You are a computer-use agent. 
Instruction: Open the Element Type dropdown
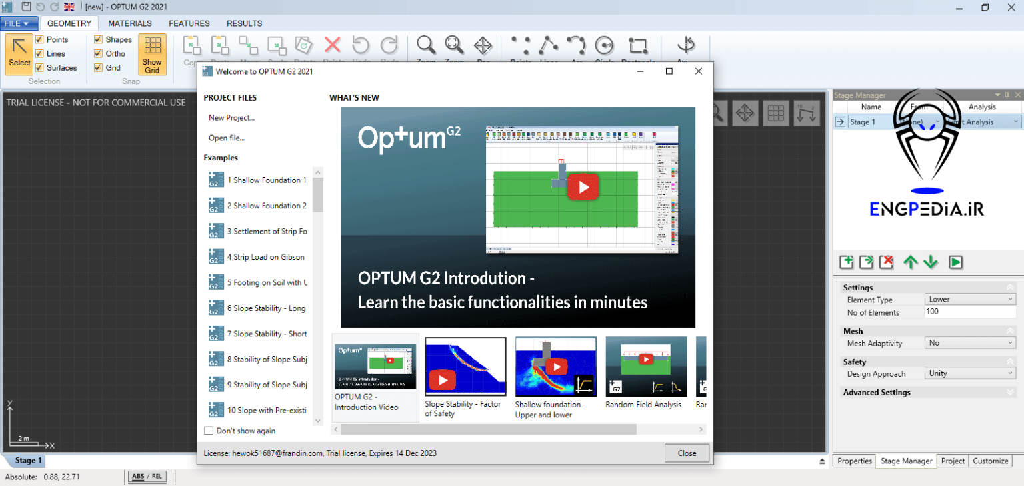(x=970, y=300)
